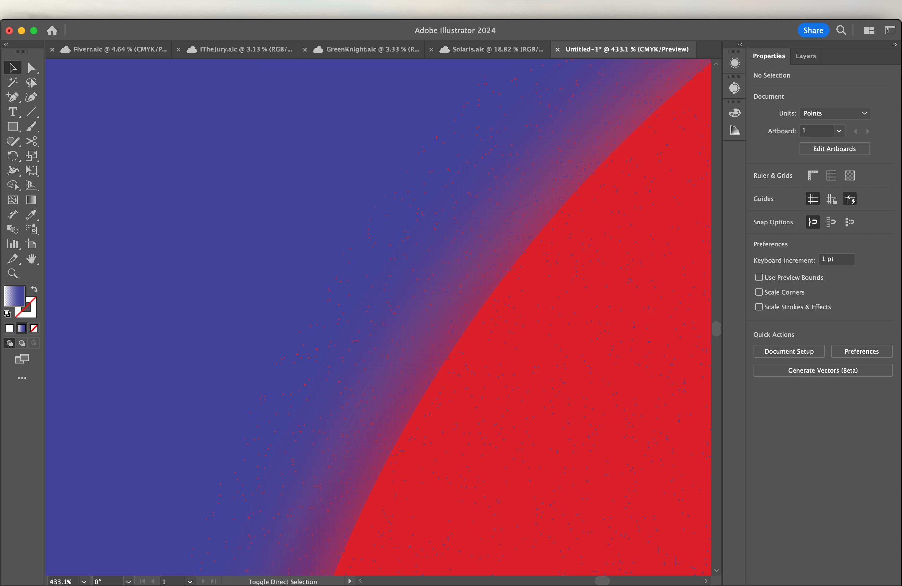This screenshot has width=902, height=586.
Task: Toggle Scale Strokes & Effects checkbox
Action: point(759,307)
